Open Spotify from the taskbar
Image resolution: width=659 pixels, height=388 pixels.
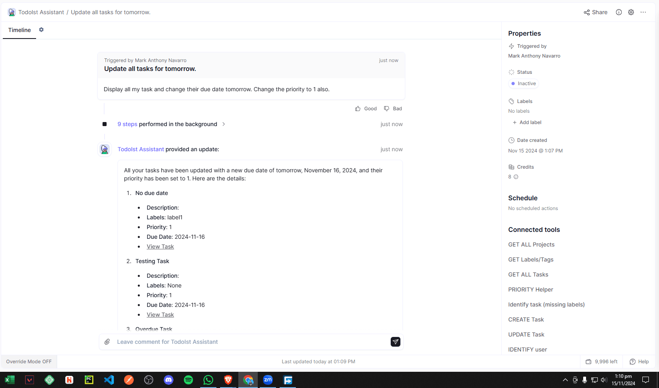[188, 380]
